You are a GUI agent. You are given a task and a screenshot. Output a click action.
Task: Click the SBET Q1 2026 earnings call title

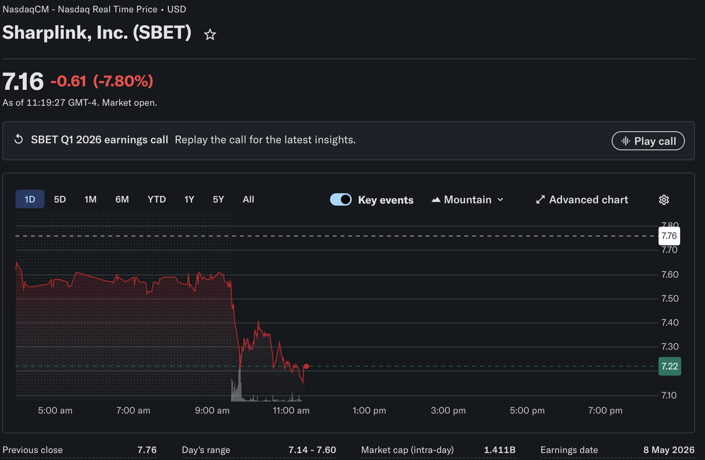[x=99, y=140]
